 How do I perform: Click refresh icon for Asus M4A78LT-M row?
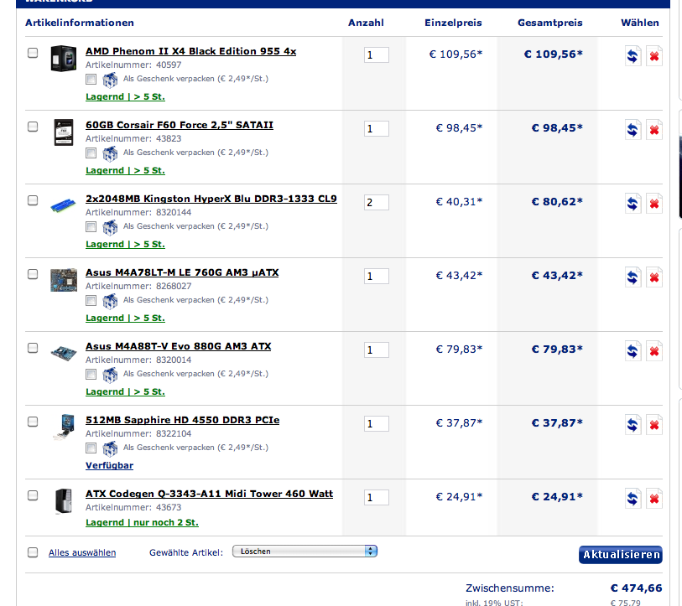(633, 277)
